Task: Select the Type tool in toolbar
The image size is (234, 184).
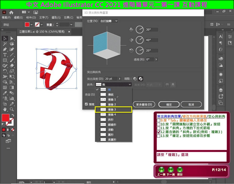Action: tap(5, 55)
